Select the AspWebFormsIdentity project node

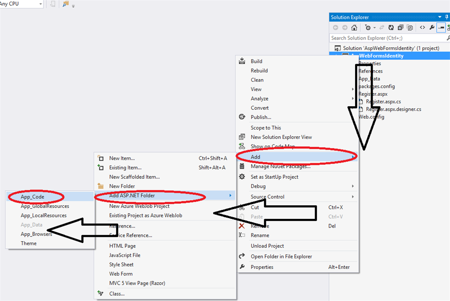381,56
